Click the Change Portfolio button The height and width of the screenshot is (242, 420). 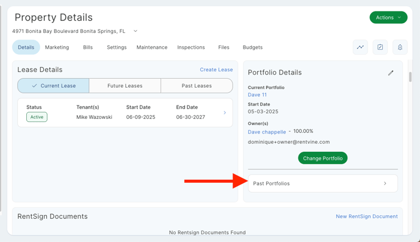tap(323, 158)
